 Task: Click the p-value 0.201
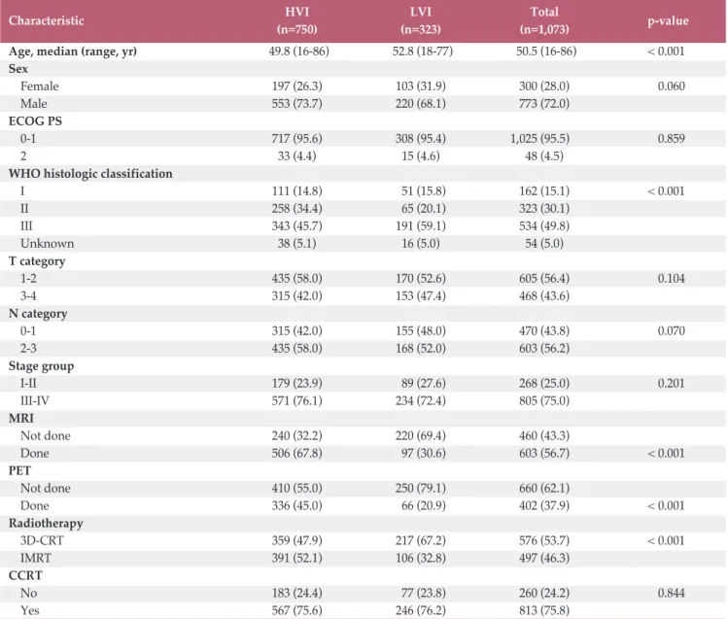(672, 383)
